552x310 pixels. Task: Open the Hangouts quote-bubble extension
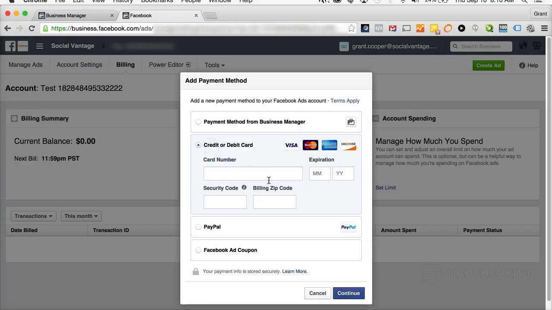point(475,28)
